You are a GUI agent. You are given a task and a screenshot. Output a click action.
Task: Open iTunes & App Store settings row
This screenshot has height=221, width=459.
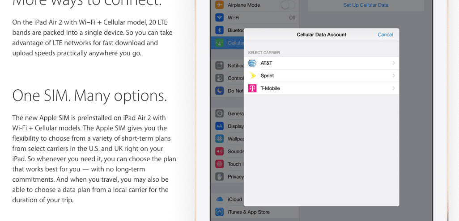[255, 212]
